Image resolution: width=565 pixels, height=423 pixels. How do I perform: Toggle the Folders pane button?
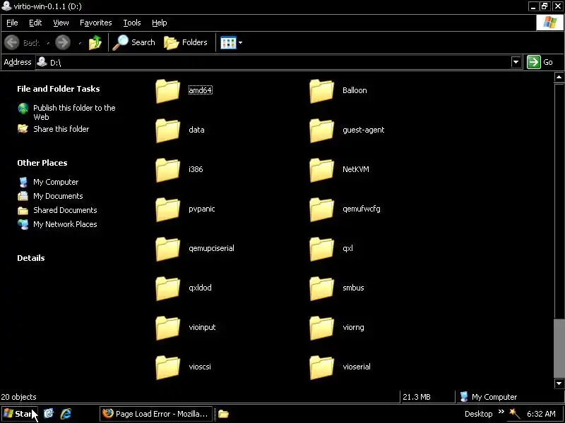tap(186, 42)
